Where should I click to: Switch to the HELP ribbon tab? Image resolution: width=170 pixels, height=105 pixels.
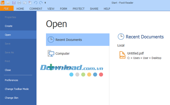(x=107, y=9)
